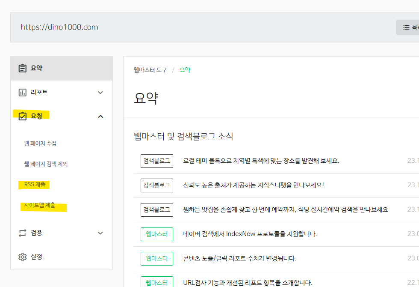This screenshot has width=419, height=287.
Task: Collapse the 요청 submenu
Action: coord(100,116)
